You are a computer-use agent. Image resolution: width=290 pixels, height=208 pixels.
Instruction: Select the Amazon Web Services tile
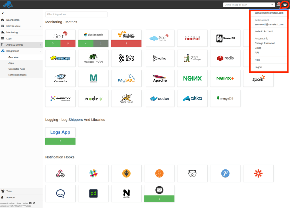point(126,38)
